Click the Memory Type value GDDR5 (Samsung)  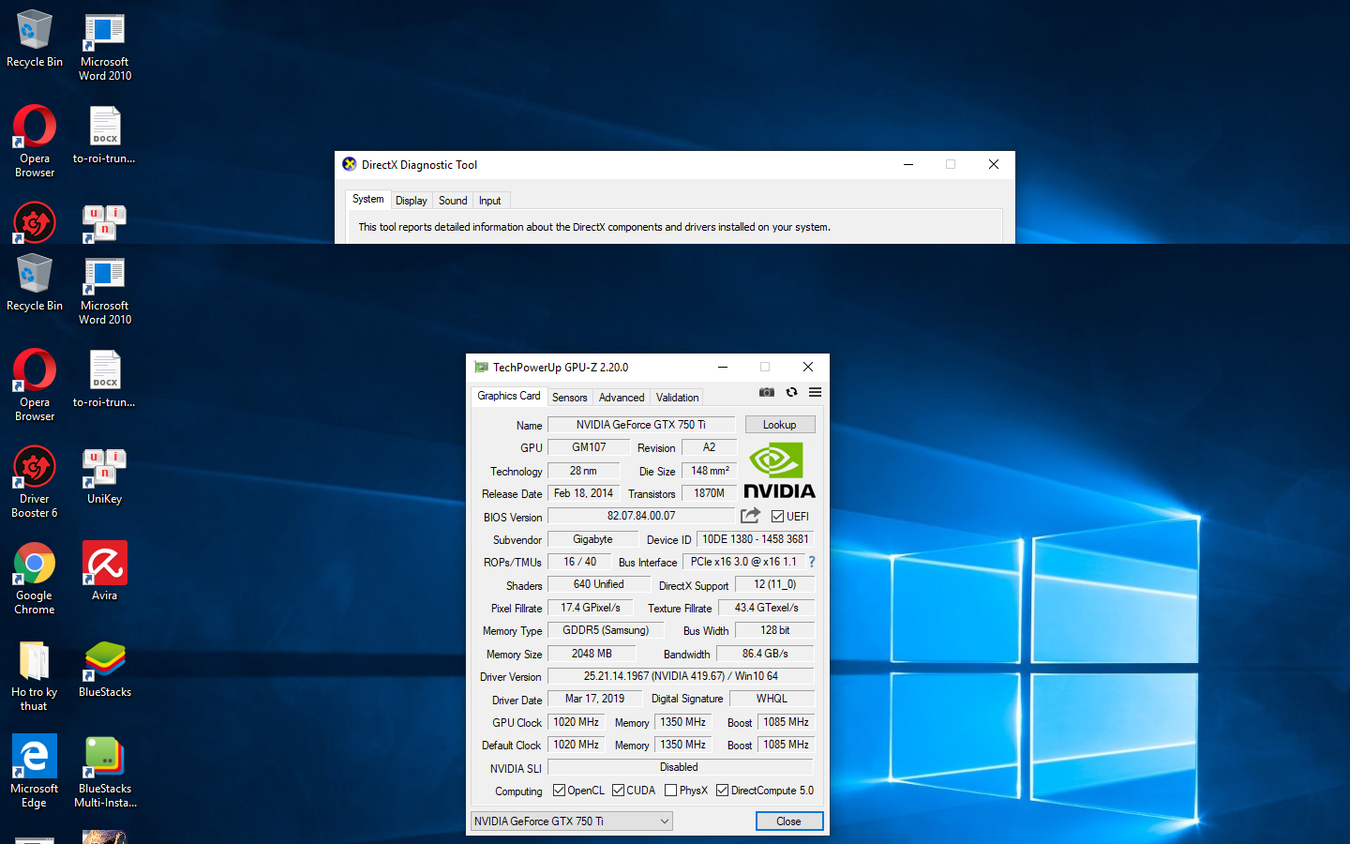pos(606,630)
